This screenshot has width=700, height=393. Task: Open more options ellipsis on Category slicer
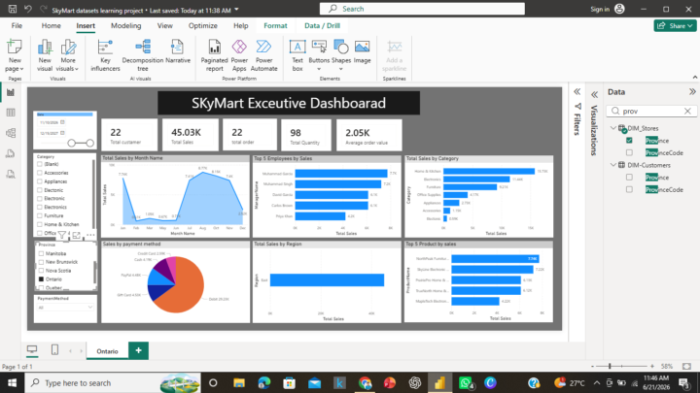coord(90,235)
